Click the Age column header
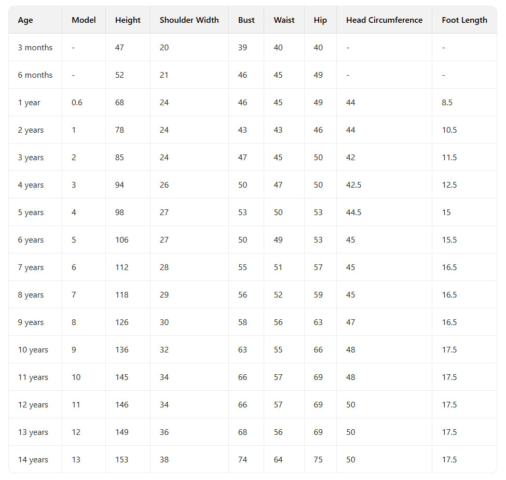 click(25, 20)
